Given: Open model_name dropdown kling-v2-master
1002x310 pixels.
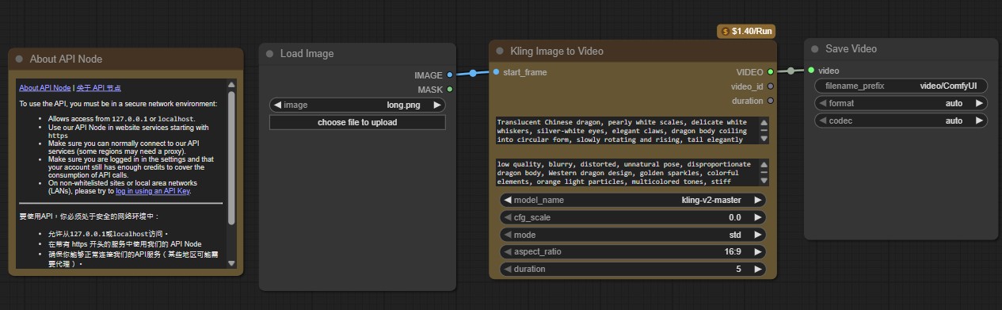Looking at the screenshot, I should pyautogui.click(x=634, y=201).
